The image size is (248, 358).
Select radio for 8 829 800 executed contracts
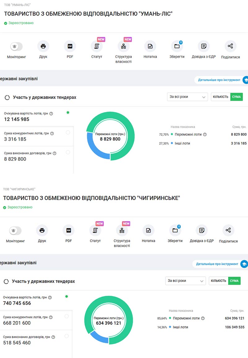(x=68, y=152)
